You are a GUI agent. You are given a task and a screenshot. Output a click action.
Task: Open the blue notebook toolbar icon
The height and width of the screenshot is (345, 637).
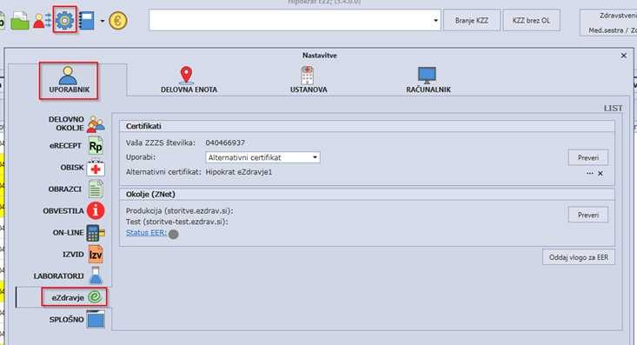pyautogui.click(x=87, y=21)
